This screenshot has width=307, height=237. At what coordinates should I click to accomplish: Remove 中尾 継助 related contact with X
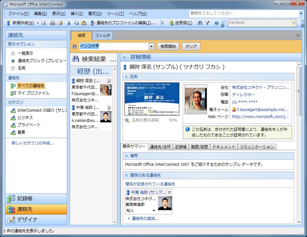(169, 192)
